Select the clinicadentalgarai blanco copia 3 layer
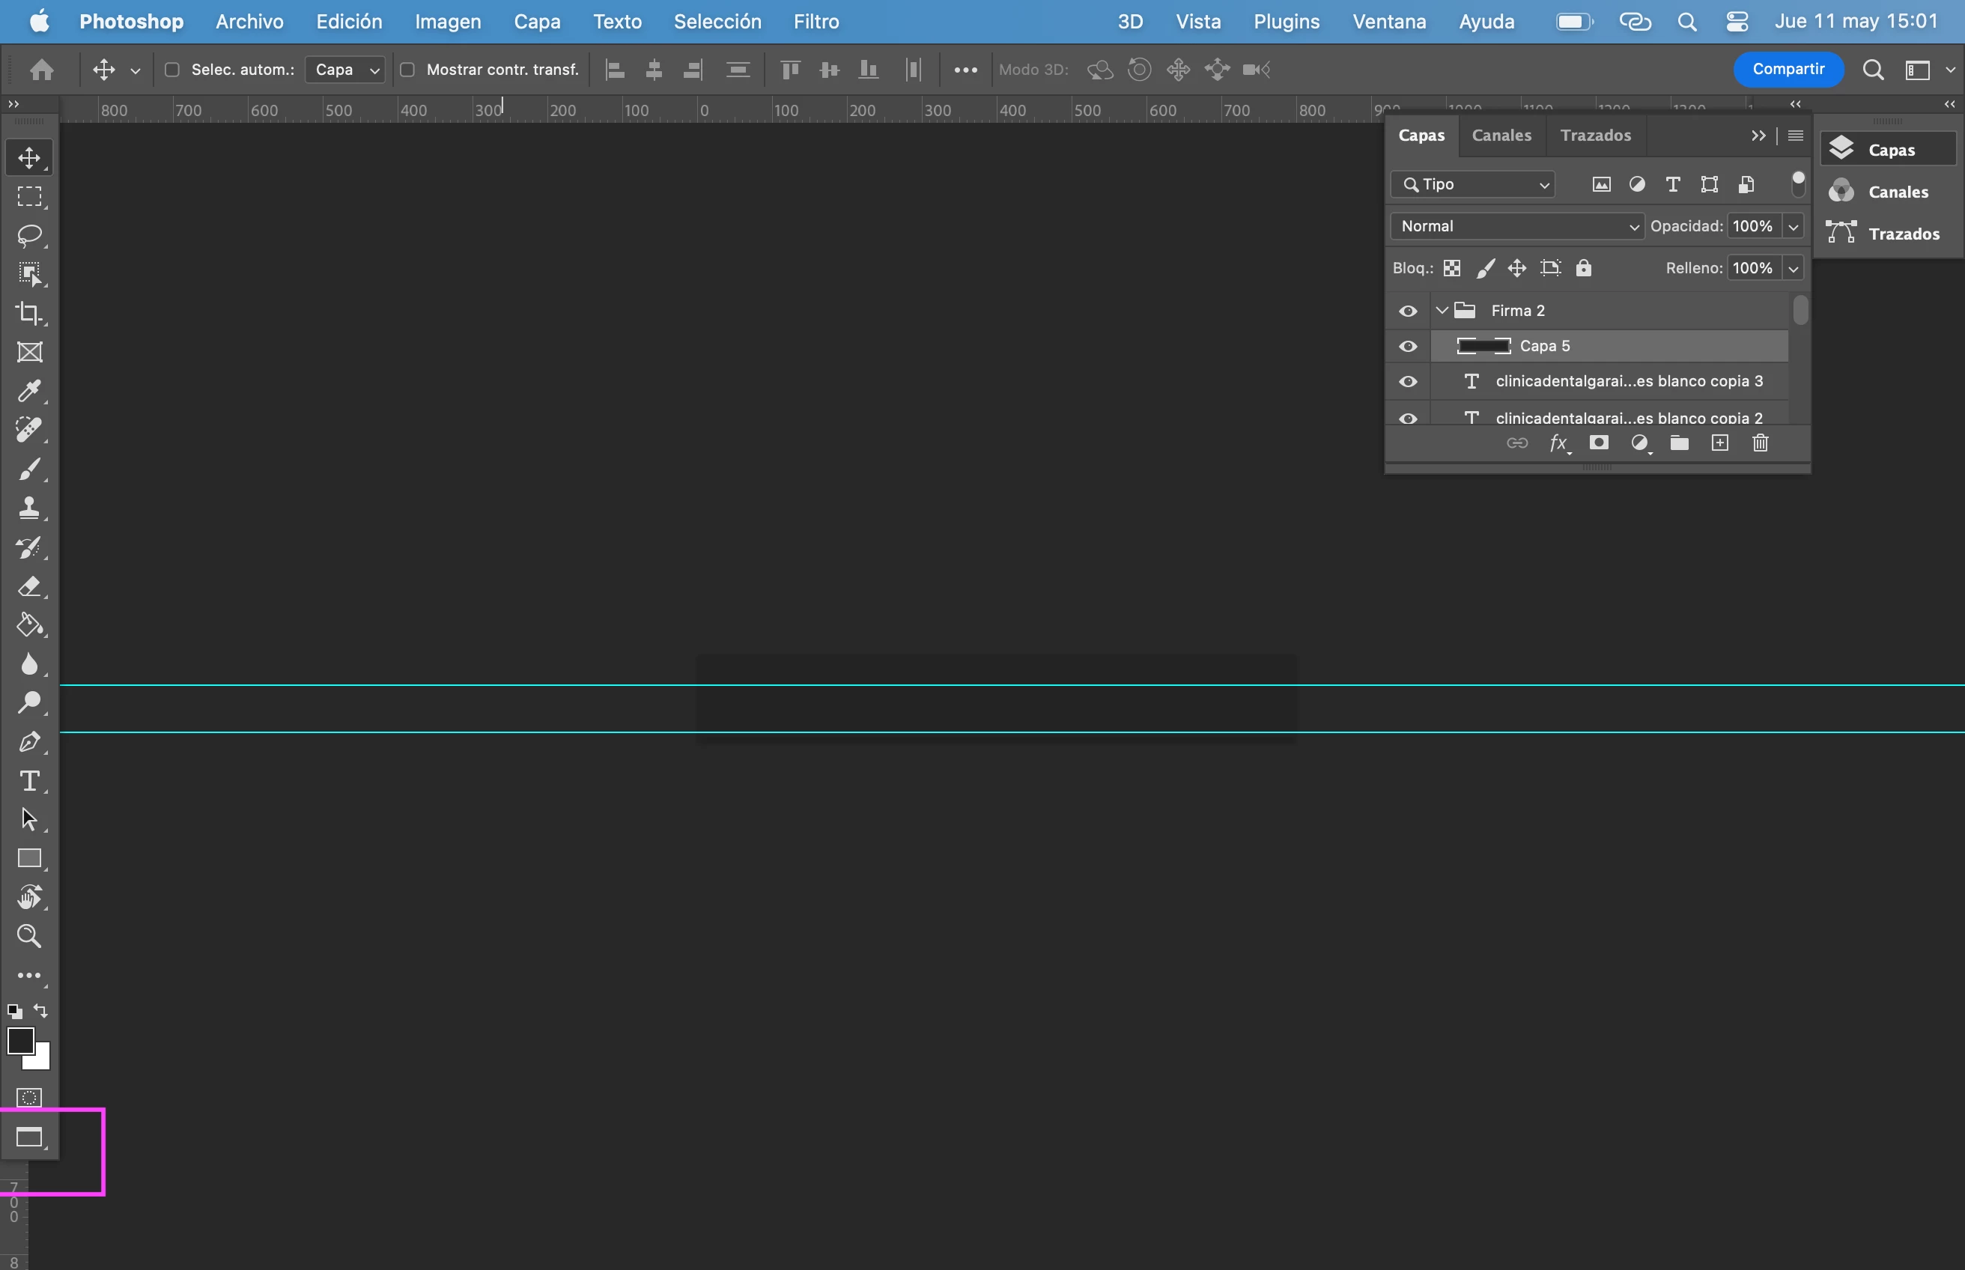This screenshot has width=1965, height=1270. [1629, 381]
